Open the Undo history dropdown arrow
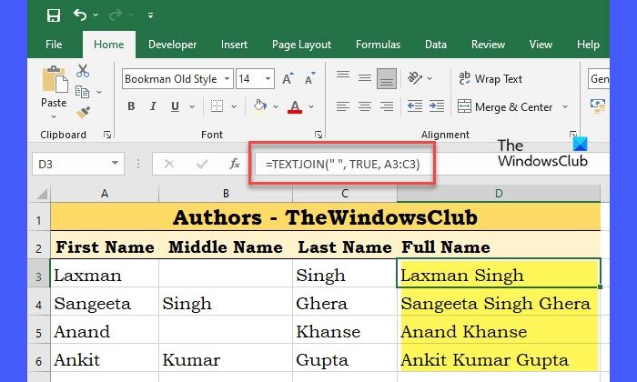This screenshot has height=382, width=637. click(96, 15)
